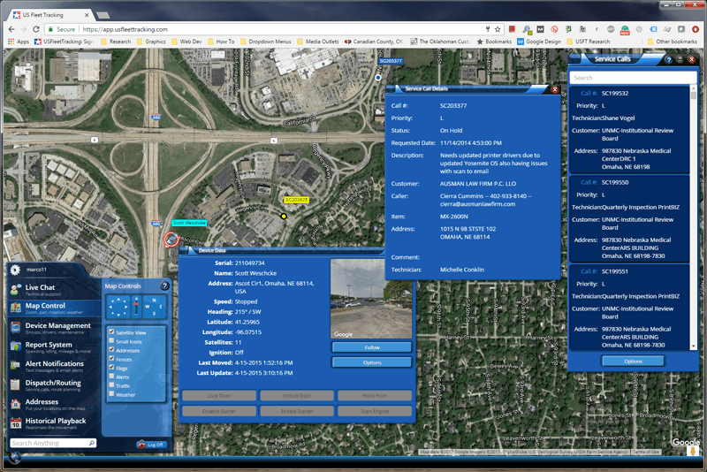
Task: Minimize the Service Calls panel
Action: coord(680,59)
